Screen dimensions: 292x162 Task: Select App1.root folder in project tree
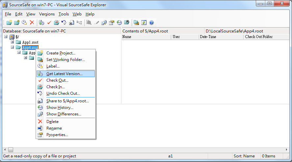click(30, 42)
